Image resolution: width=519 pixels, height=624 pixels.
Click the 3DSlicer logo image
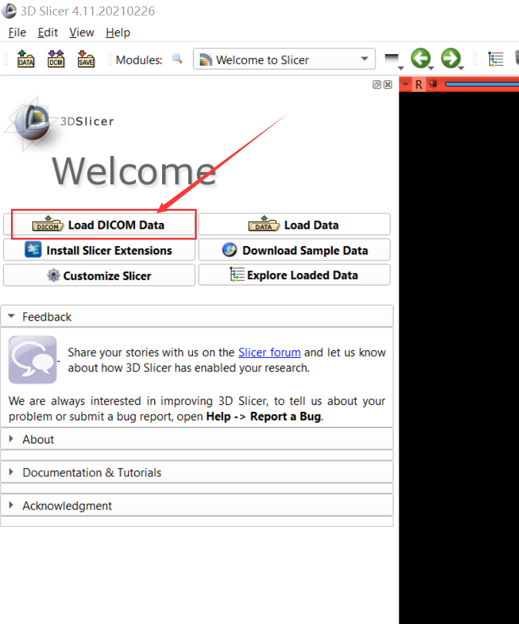tap(31, 120)
